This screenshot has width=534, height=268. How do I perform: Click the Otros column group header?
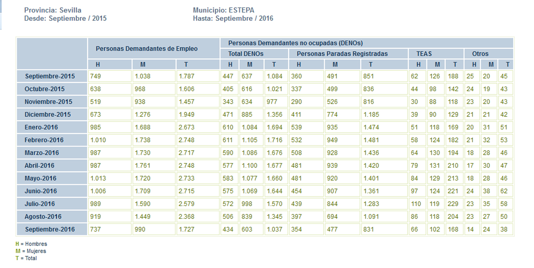pos(480,54)
